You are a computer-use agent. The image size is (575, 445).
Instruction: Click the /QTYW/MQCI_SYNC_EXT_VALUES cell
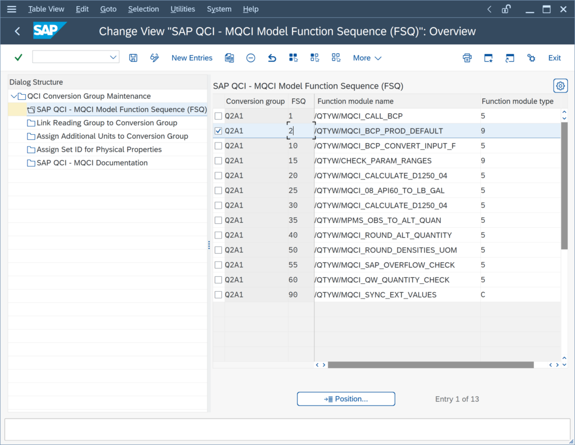(397, 295)
